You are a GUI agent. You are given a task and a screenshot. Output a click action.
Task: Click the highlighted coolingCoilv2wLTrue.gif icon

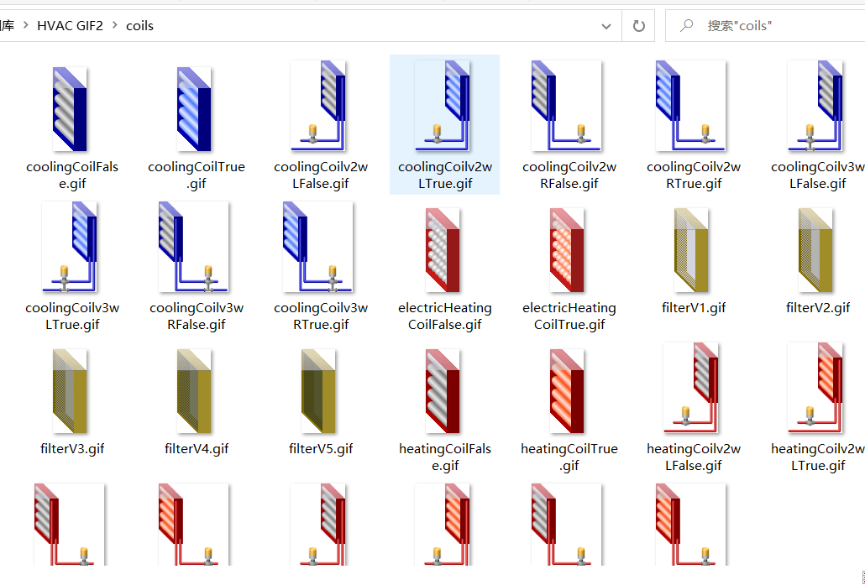(x=443, y=105)
